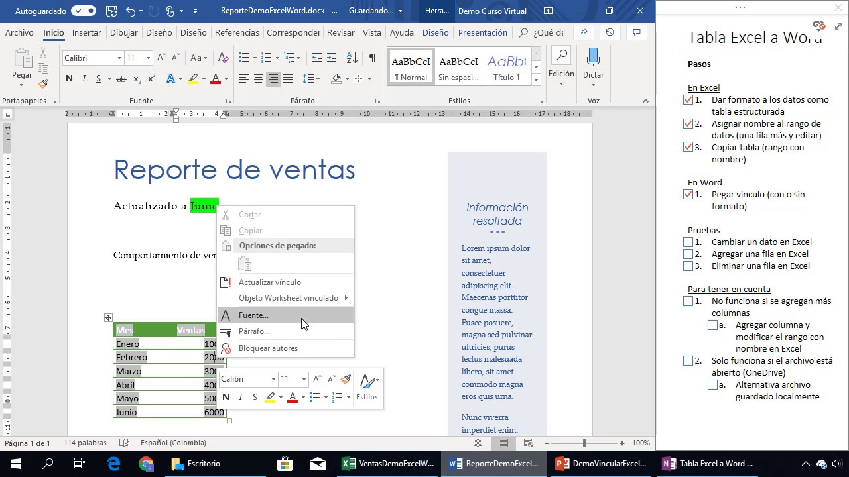Click Dictar microphone button
Viewport: 849px width, 477px height.
pyautogui.click(x=593, y=66)
